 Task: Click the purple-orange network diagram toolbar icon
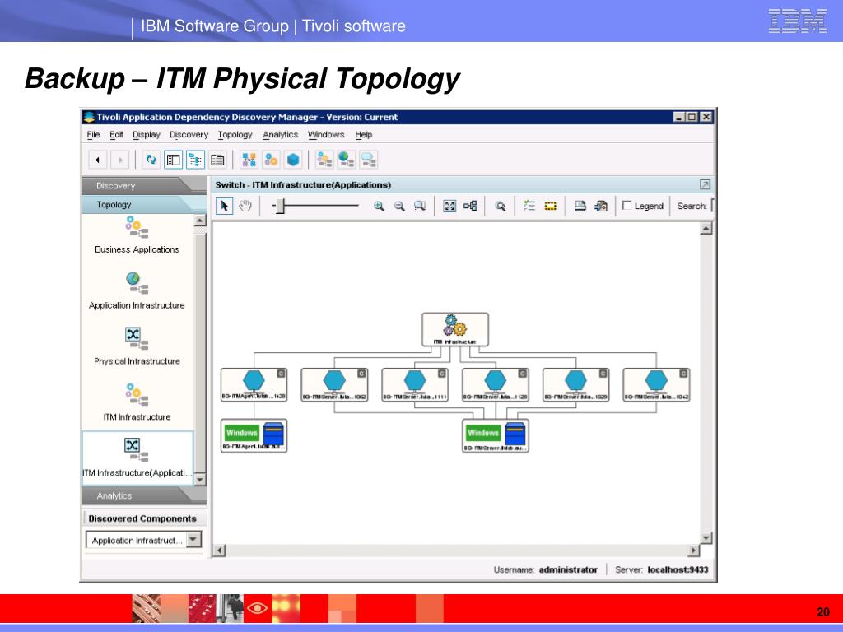coord(249,160)
